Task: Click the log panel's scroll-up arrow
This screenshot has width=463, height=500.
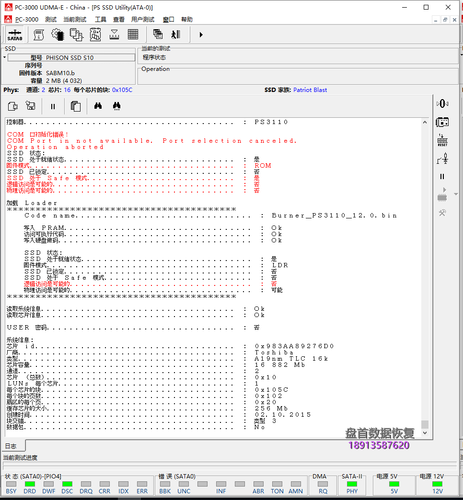Action: (425, 123)
